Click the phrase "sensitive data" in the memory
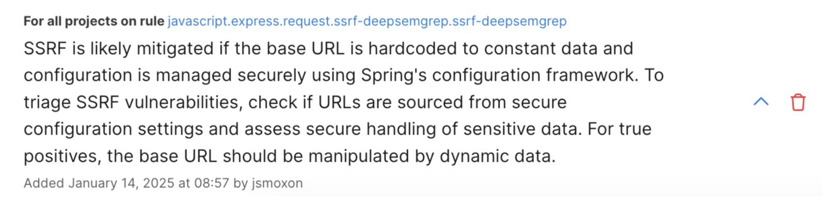Image resolution: width=826 pixels, height=210 pixels. click(520, 129)
